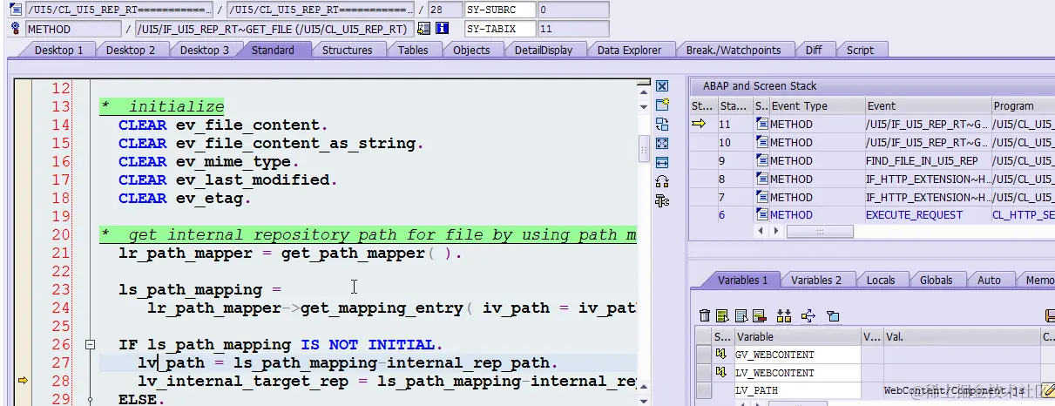Switch to the Desktop 2 tab
This screenshot has width=1055, height=406.
tap(131, 50)
